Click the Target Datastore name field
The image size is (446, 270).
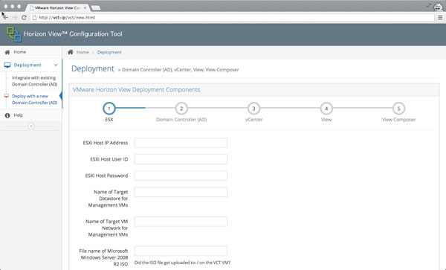[181, 192]
